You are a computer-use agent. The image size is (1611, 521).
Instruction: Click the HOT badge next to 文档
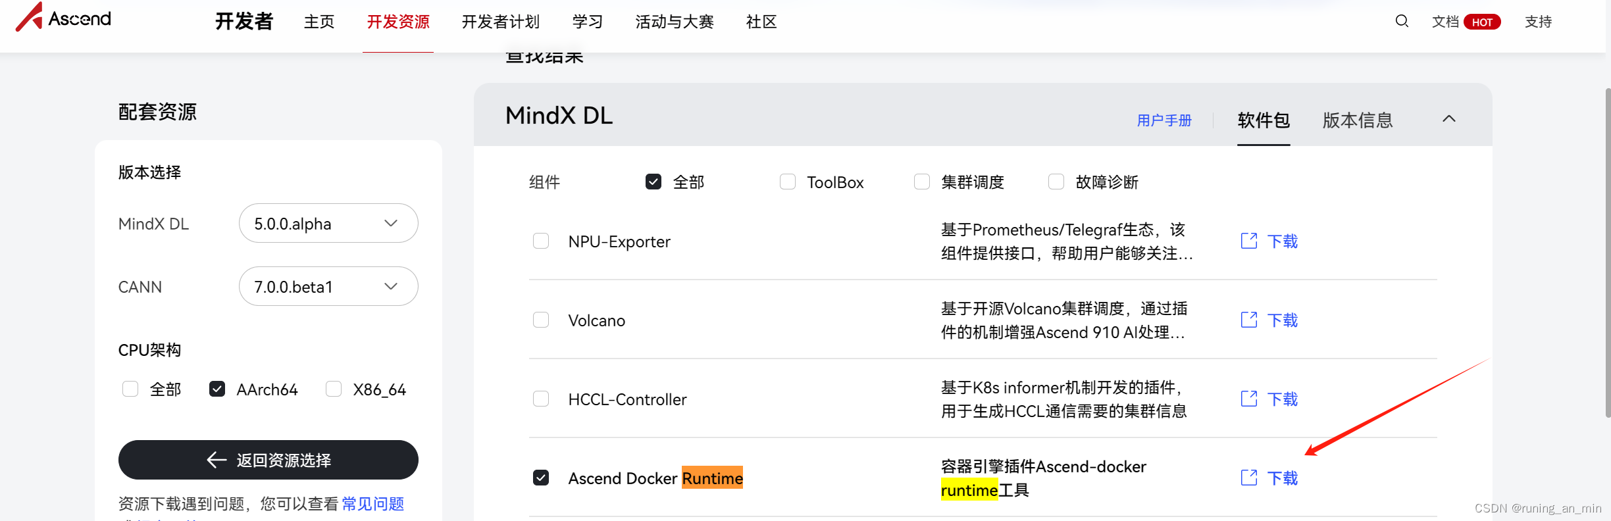(x=1483, y=21)
